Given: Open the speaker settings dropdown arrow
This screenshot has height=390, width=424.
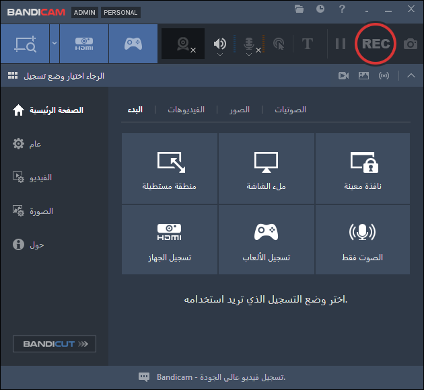Looking at the screenshot, I should coord(220,54).
